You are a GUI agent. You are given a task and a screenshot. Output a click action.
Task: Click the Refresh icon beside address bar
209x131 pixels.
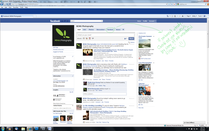click(172, 4)
